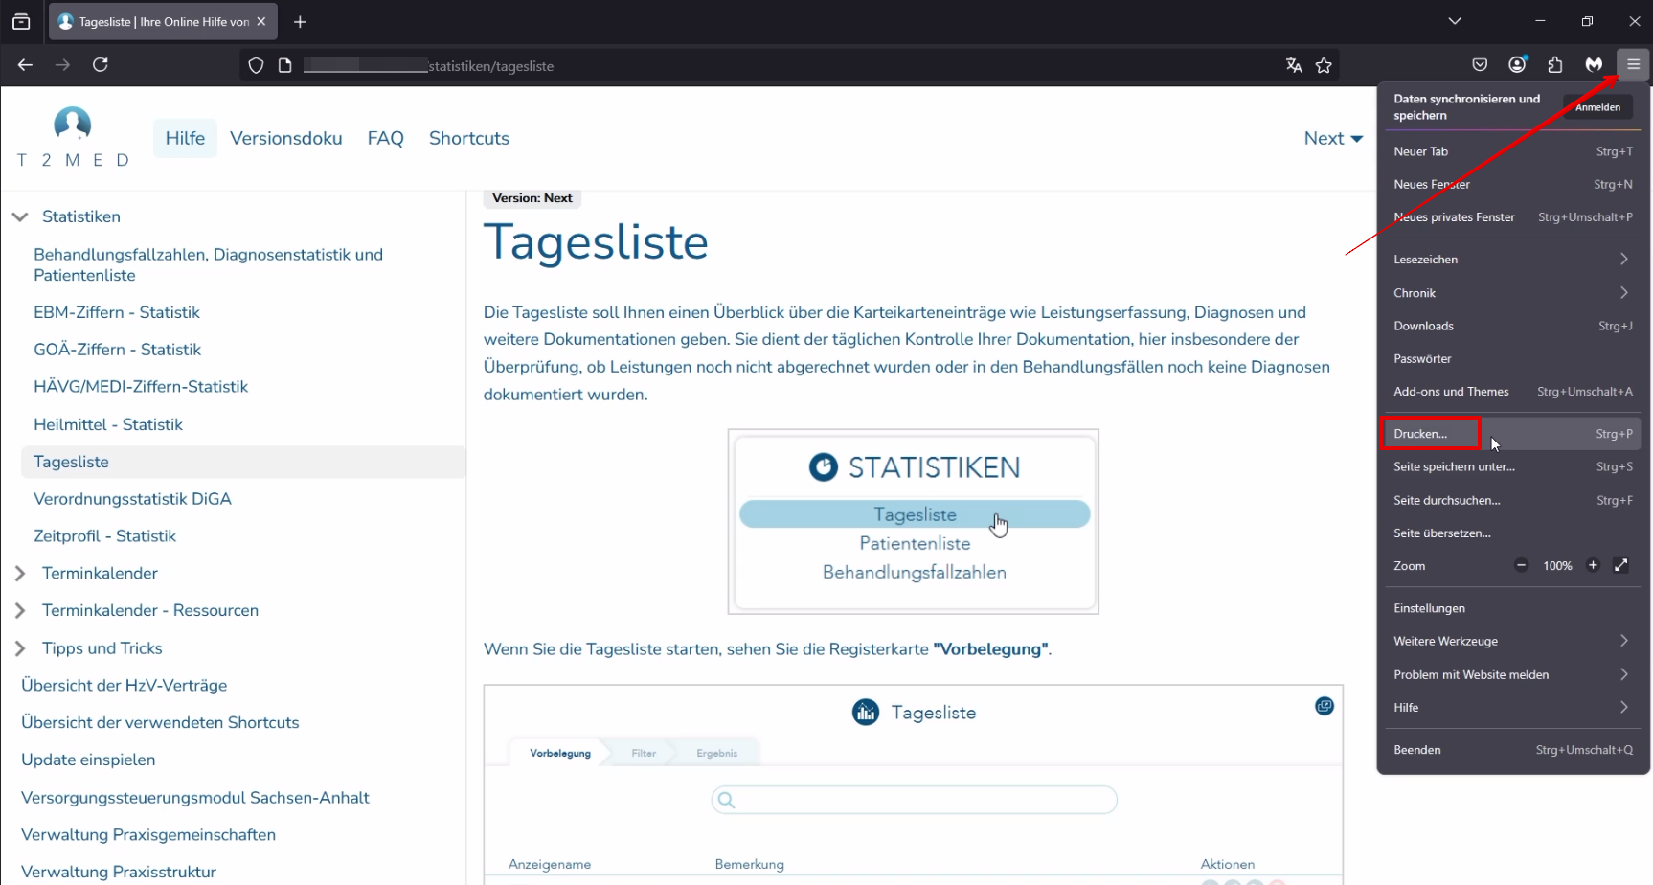Viewport: 1653px width, 885px height.
Task: Increase zoom with the plus button
Action: (x=1593, y=565)
